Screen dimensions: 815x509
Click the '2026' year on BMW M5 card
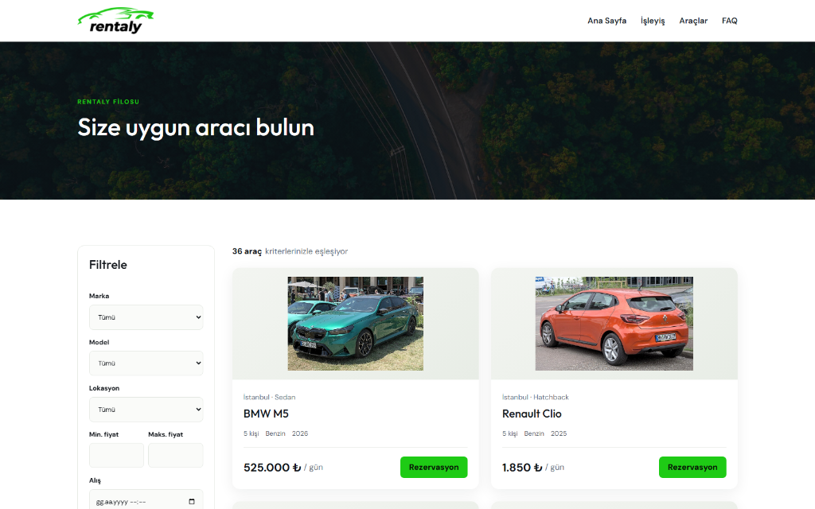300,433
